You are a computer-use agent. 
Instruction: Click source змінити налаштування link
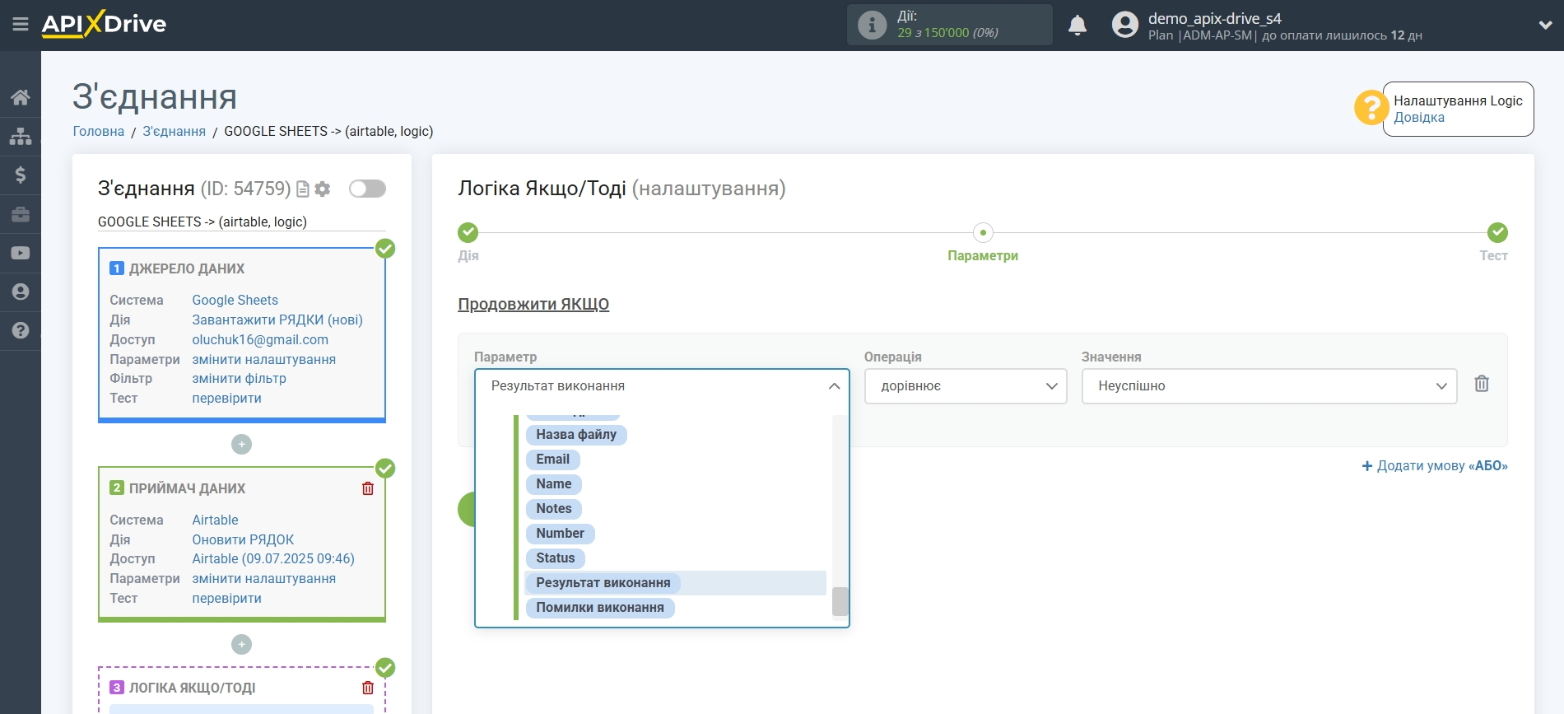click(x=264, y=359)
